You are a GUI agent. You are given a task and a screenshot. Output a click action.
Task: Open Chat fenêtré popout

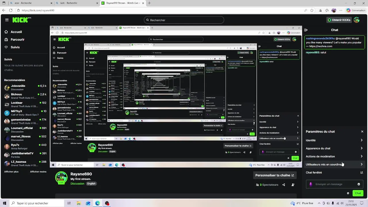(335, 172)
